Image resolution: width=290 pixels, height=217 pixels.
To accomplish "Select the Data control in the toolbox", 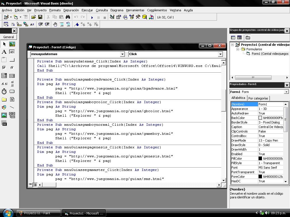I will (12, 115).
